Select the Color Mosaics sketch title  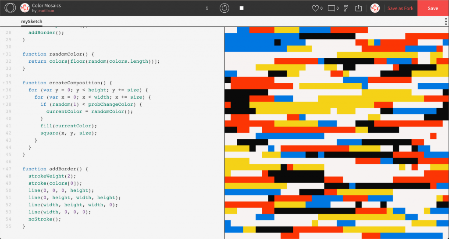point(46,5)
